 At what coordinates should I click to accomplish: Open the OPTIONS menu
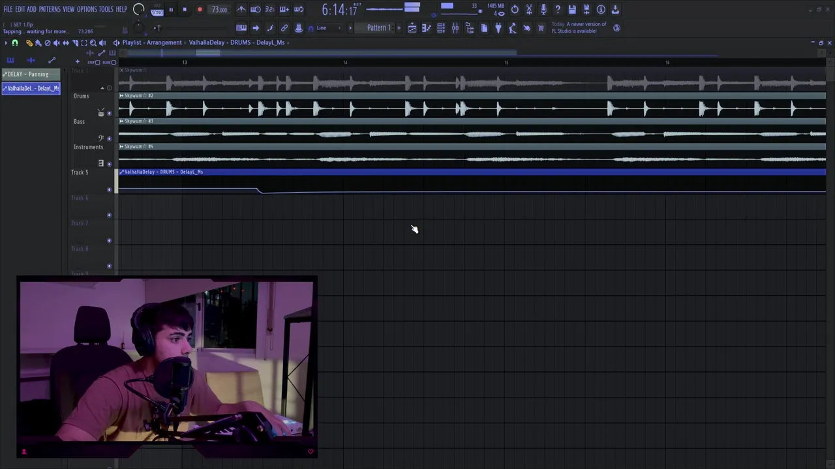[x=87, y=9]
